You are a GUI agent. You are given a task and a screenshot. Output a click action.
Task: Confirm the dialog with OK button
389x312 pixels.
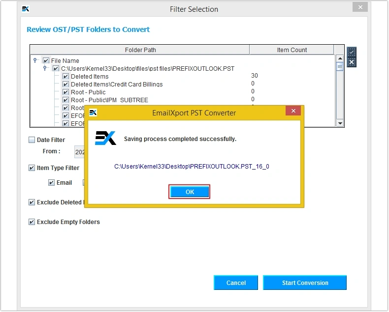[189, 192]
